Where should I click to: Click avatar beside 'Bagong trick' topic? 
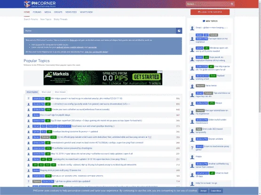(x=29, y=171)
